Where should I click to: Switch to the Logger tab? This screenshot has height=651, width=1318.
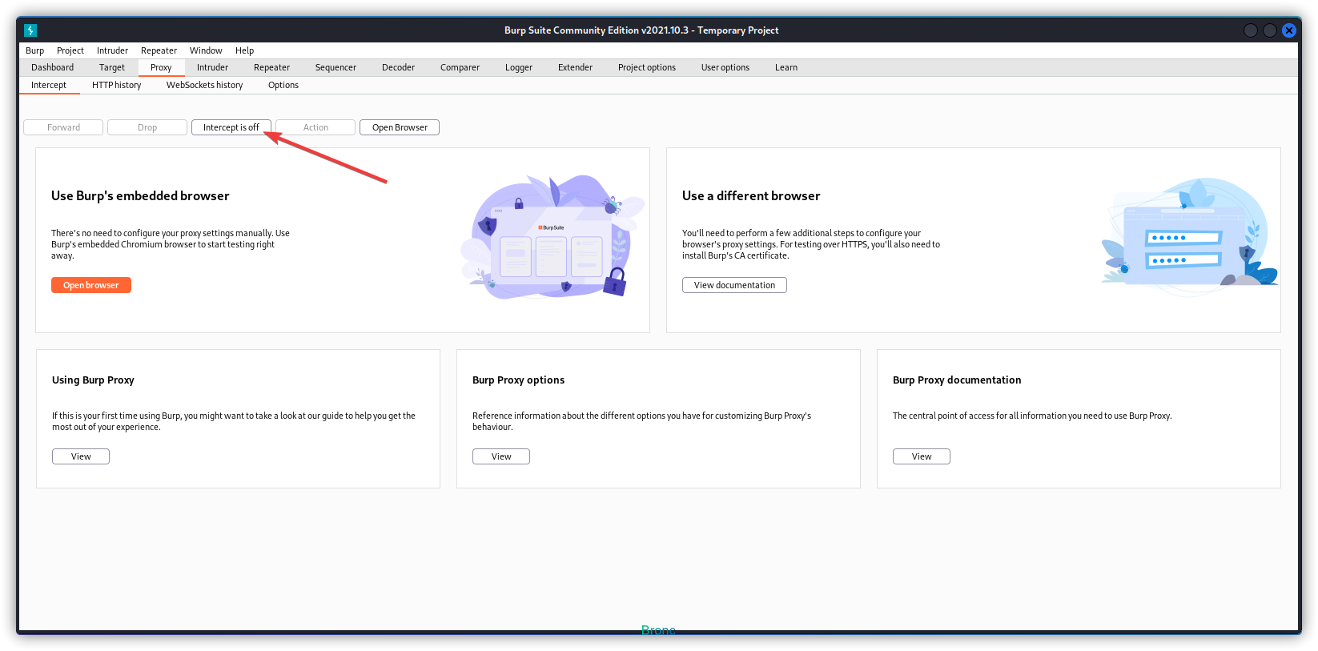point(519,67)
